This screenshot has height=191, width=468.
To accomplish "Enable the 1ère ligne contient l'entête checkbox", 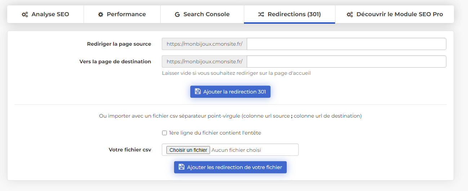I will tap(164, 133).
